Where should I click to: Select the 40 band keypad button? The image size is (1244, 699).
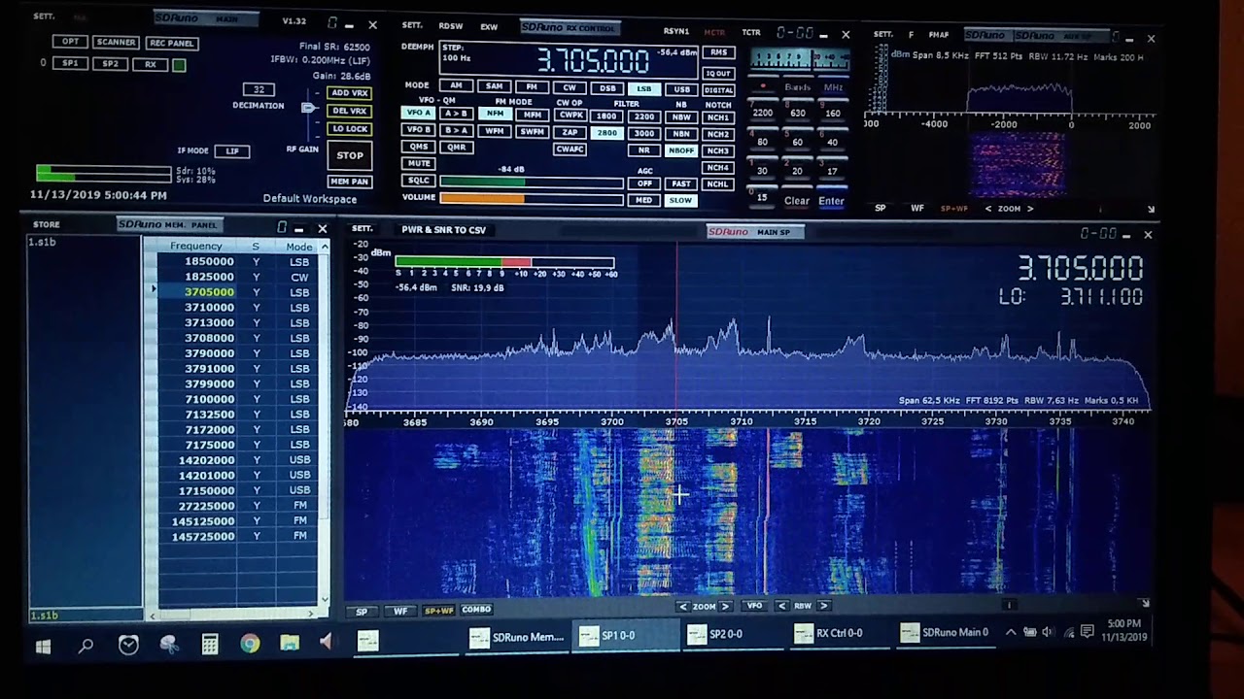click(x=832, y=142)
